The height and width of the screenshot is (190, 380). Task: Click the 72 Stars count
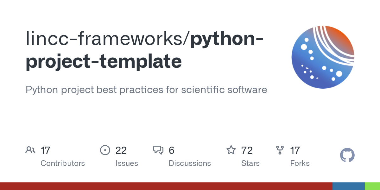(247, 150)
